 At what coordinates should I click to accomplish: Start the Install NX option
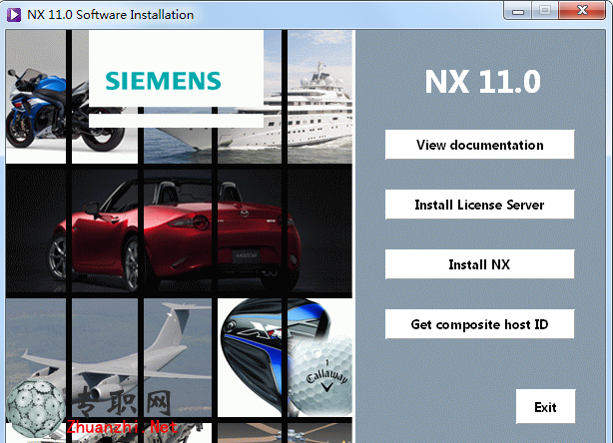point(479,264)
